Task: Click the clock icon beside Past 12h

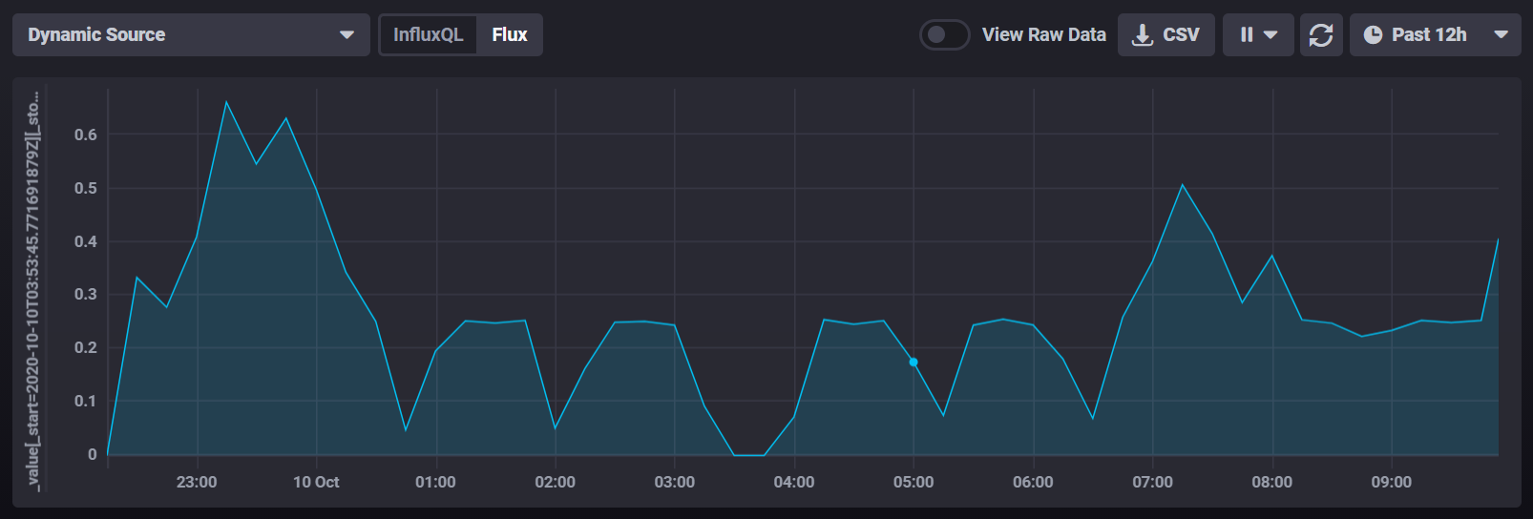Action: [x=1373, y=35]
